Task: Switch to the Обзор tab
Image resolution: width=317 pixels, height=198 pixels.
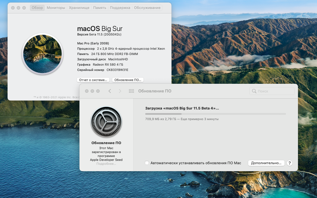Action: [x=37, y=8]
